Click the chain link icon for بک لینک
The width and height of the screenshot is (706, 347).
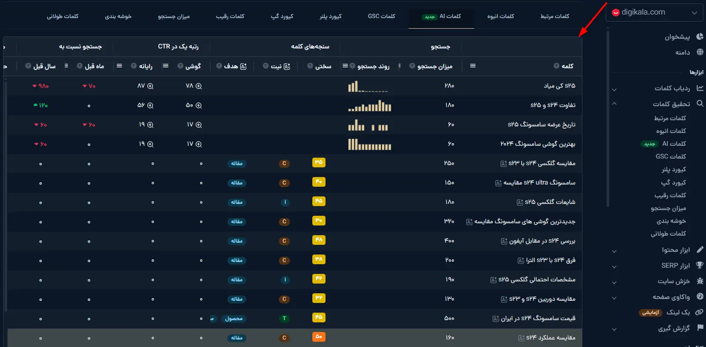pyautogui.click(x=699, y=312)
